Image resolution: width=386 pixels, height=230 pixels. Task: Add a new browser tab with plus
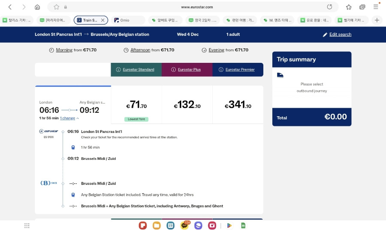click(x=377, y=20)
